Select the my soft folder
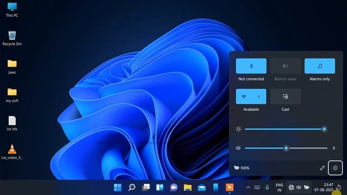Image resolution: width=347 pixels, height=195 pixels. [12, 95]
